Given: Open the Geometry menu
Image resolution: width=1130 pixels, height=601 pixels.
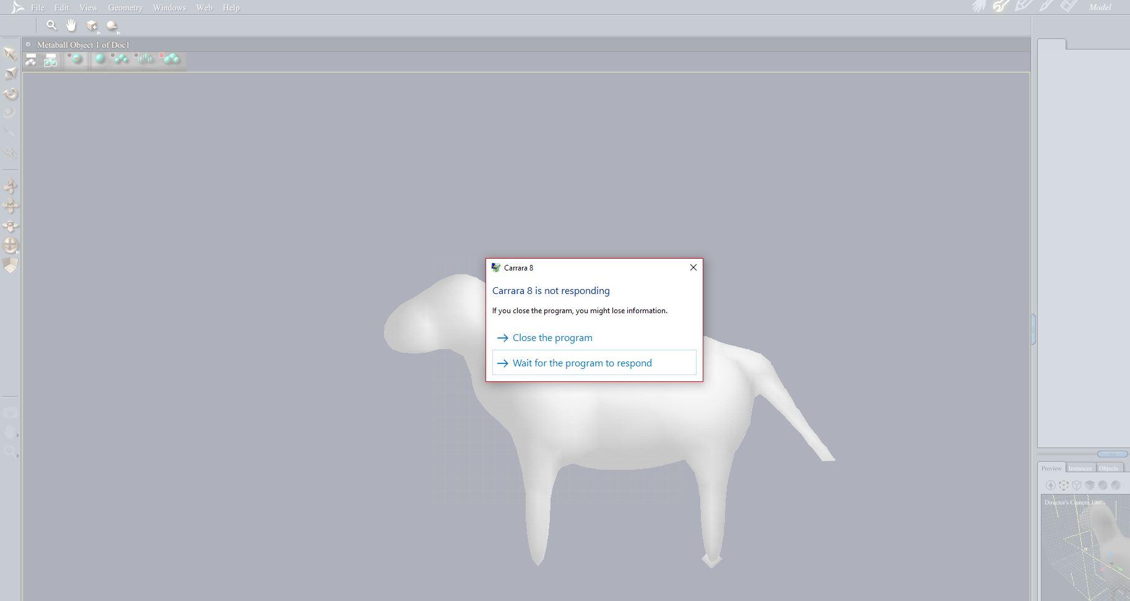Looking at the screenshot, I should (x=125, y=8).
